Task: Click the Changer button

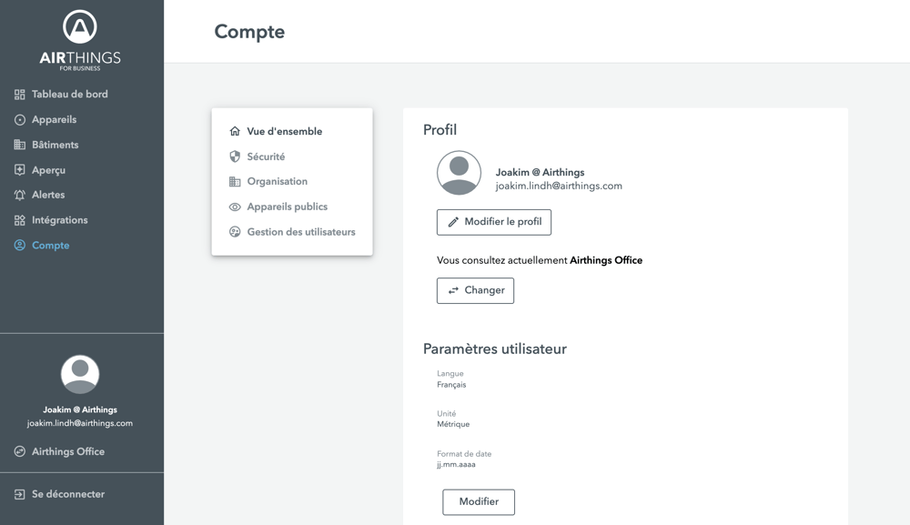Action: [x=475, y=290]
